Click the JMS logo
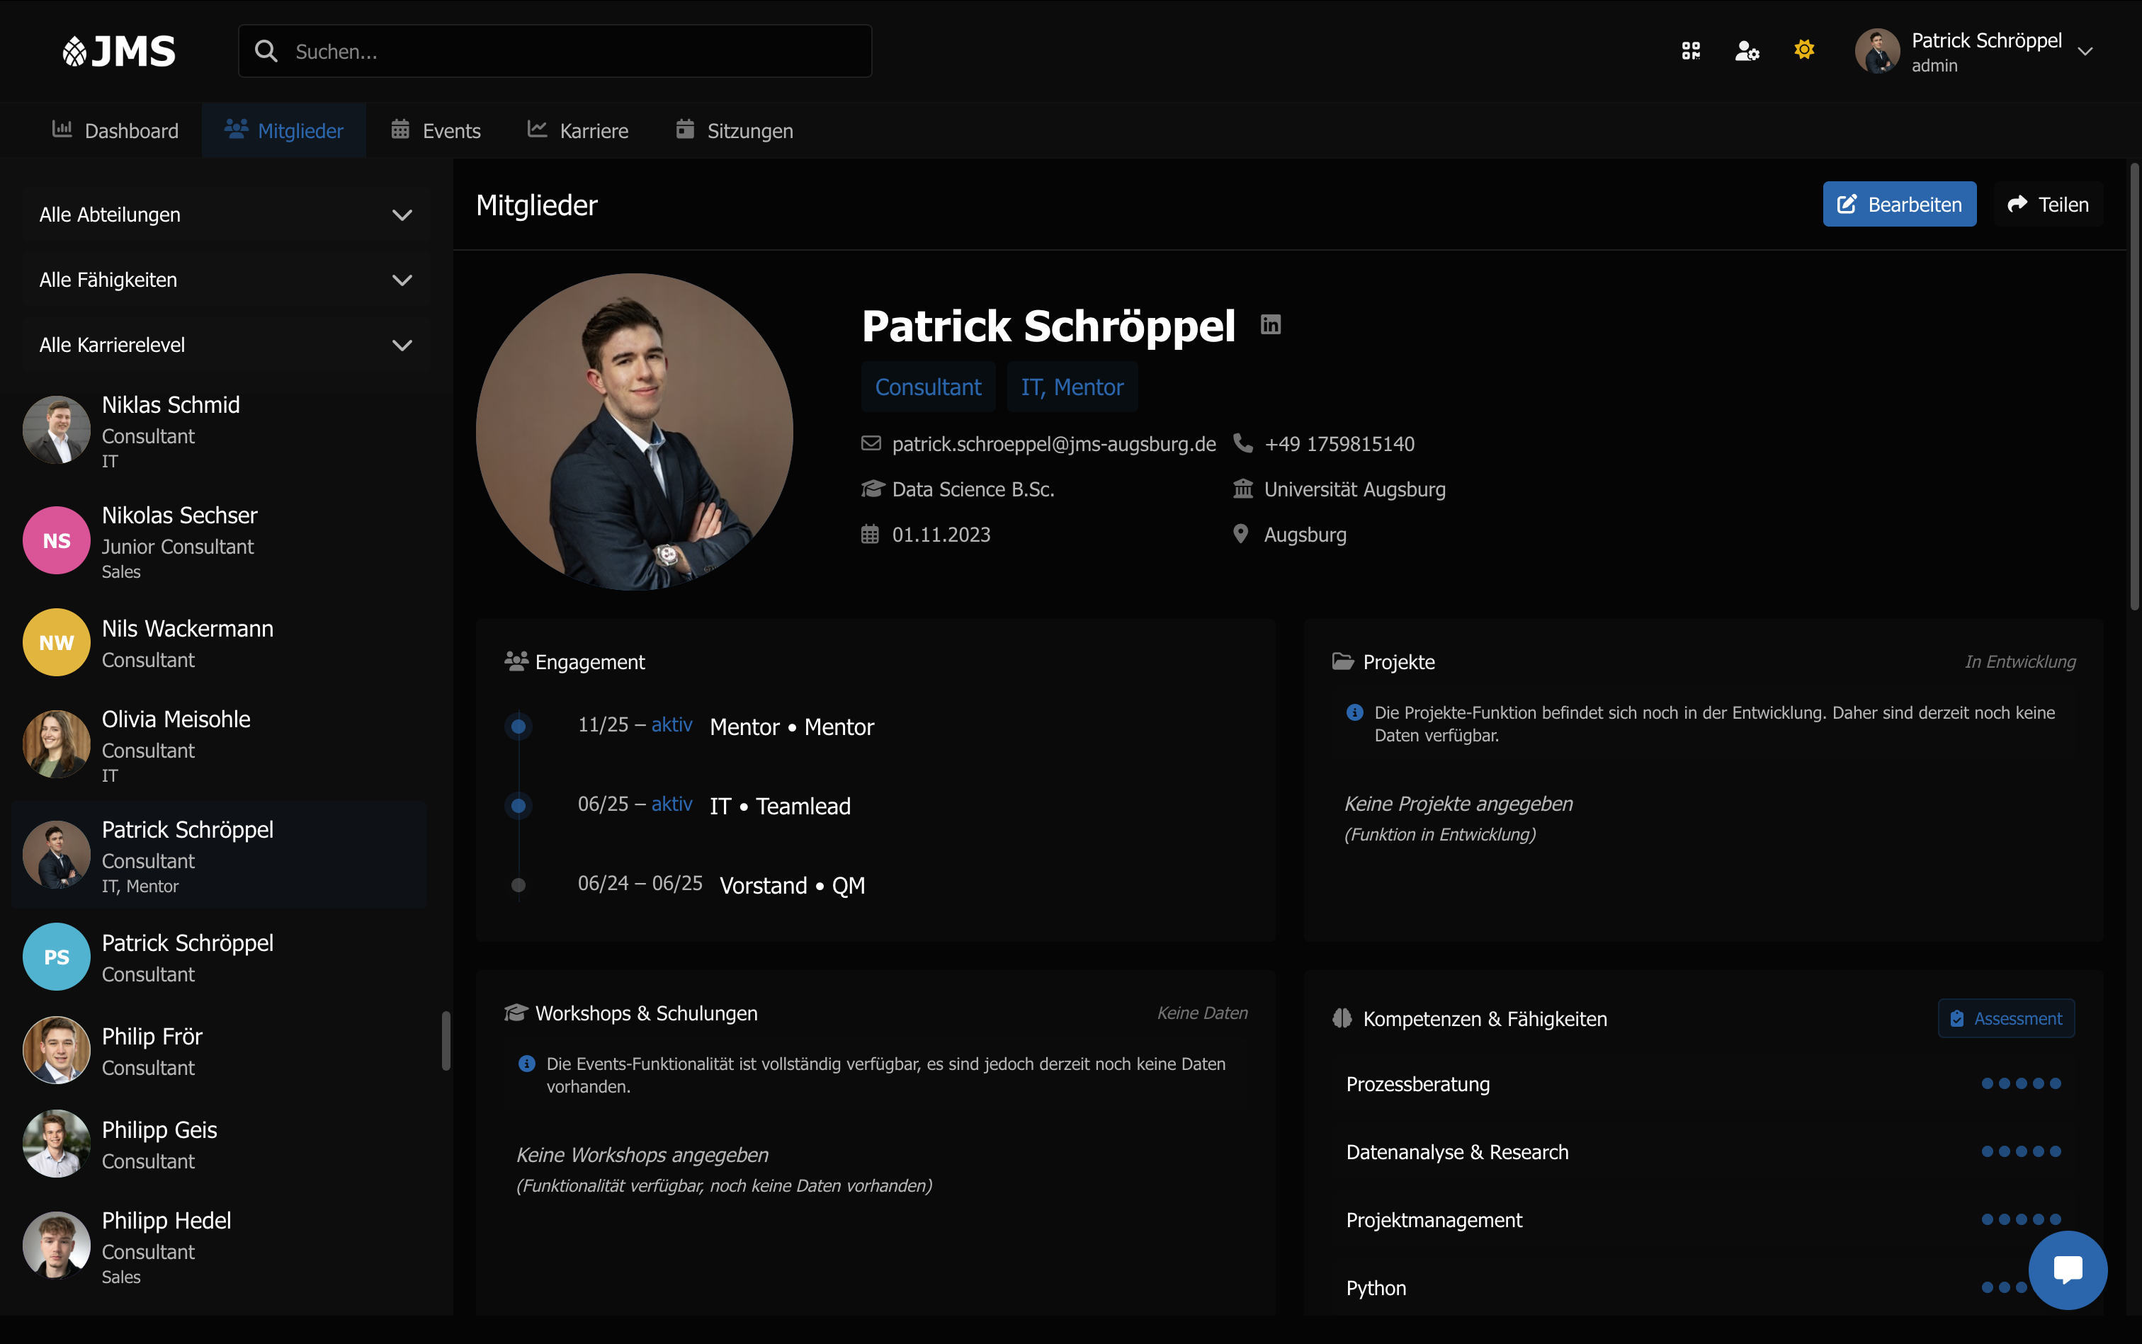This screenshot has height=1344, width=2142. click(x=119, y=52)
